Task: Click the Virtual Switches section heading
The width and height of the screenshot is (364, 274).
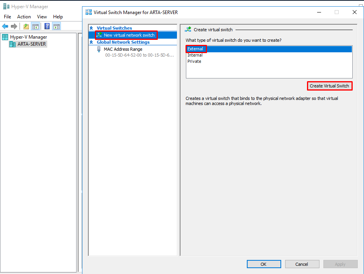Action: pyautogui.click(x=114, y=28)
